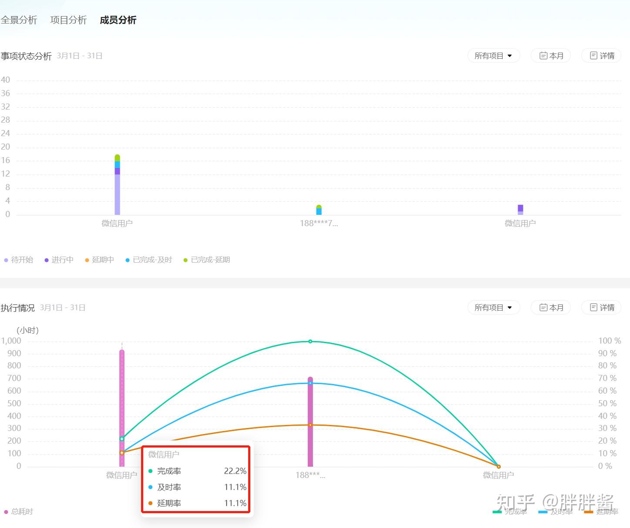Expand 所有项目 dropdown in 执行情况 section

(494, 307)
